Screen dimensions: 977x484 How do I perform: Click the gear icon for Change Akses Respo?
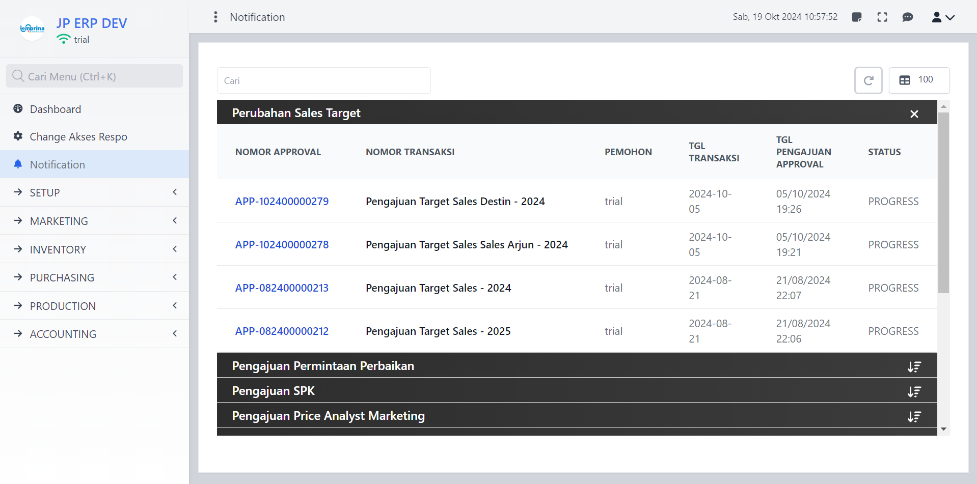coord(18,136)
